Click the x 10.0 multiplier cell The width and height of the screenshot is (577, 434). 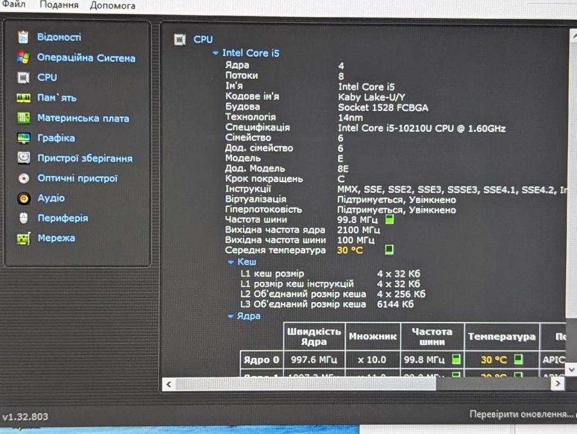tap(372, 360)
